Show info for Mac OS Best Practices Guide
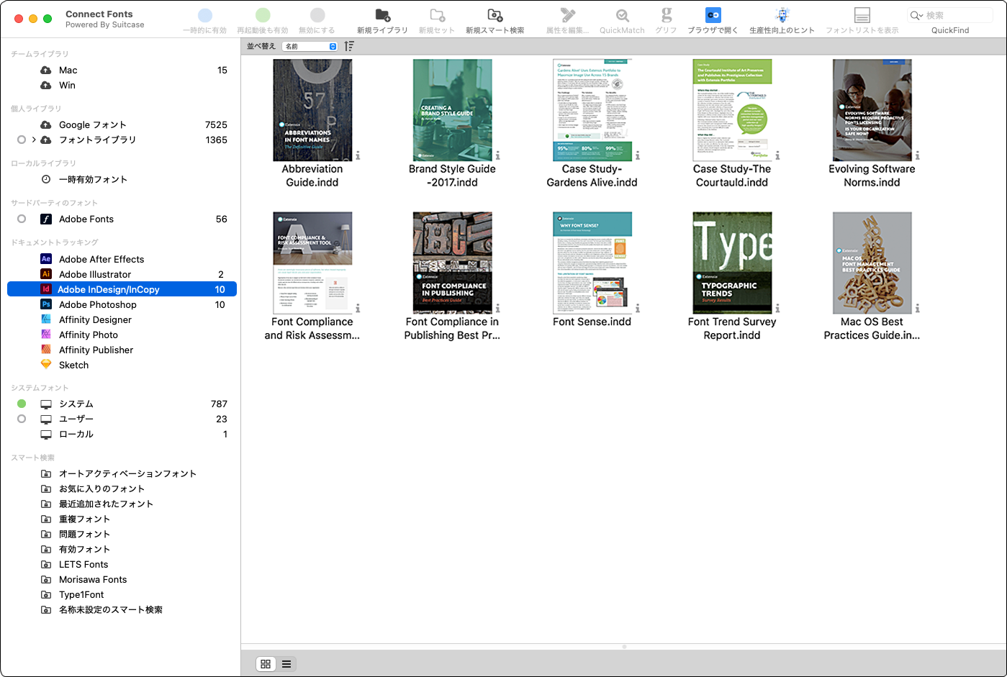The height and width of the screenshot is (677, 1007). tap(918, 308)
